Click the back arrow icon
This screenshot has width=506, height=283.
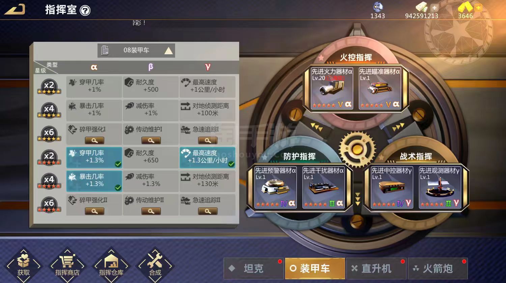click(x=15, y=9)
